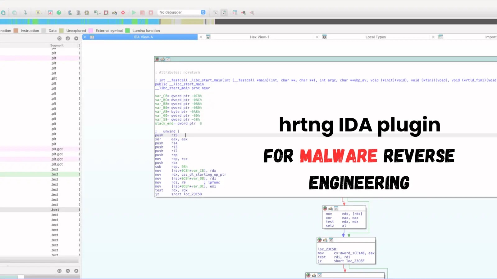Click the curved down-arrow jump icon

(x=25, y=13)
